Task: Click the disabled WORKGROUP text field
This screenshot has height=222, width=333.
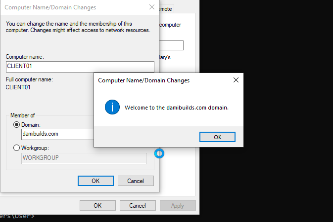Action: tap(84, 158)
